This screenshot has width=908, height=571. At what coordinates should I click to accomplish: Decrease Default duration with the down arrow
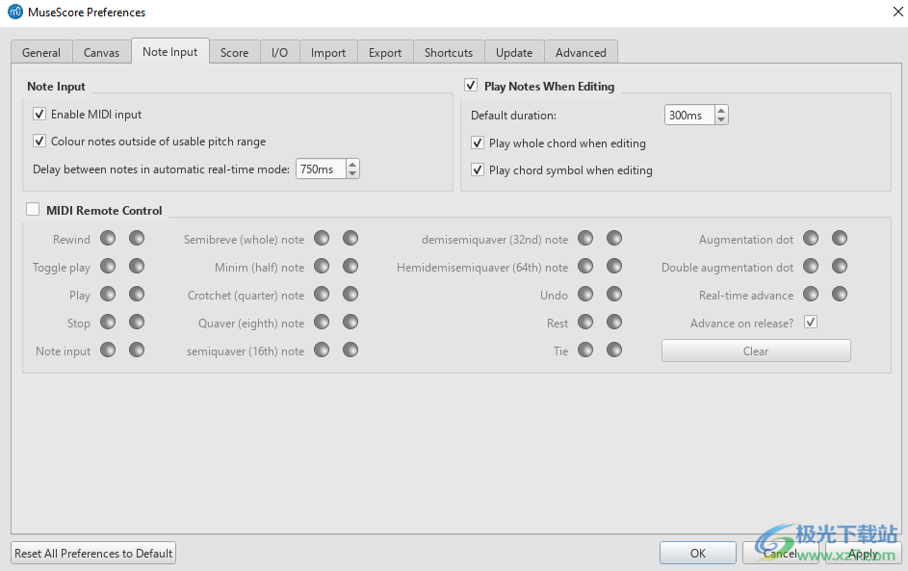pos(721,120)
